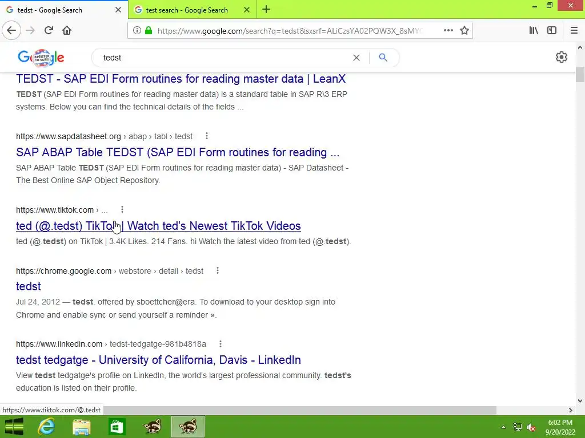
Task: Close the 'test search - Google Search' tab
Action: [247, 10]
